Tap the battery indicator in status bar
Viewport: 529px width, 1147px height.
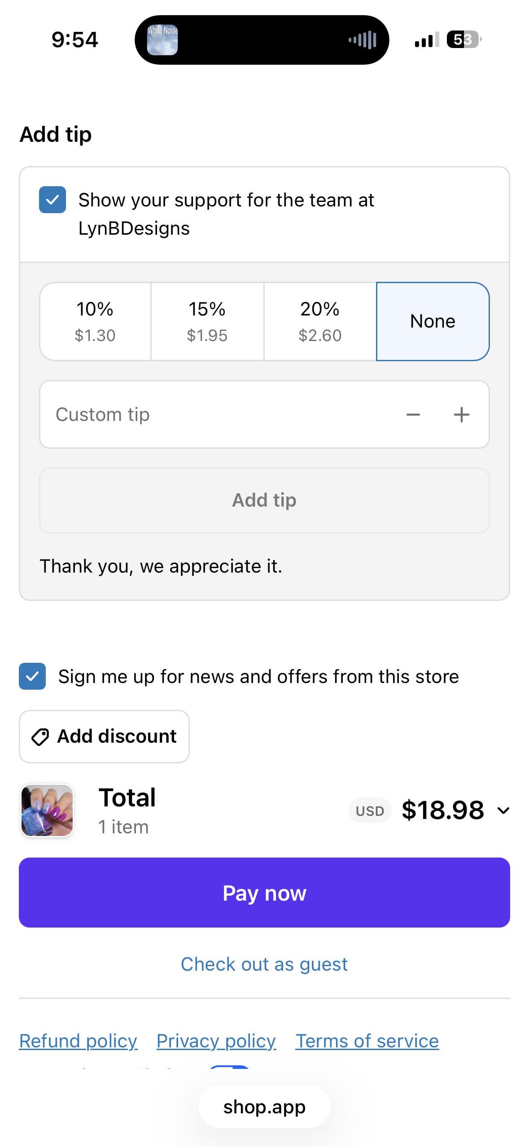coord(463,40)
